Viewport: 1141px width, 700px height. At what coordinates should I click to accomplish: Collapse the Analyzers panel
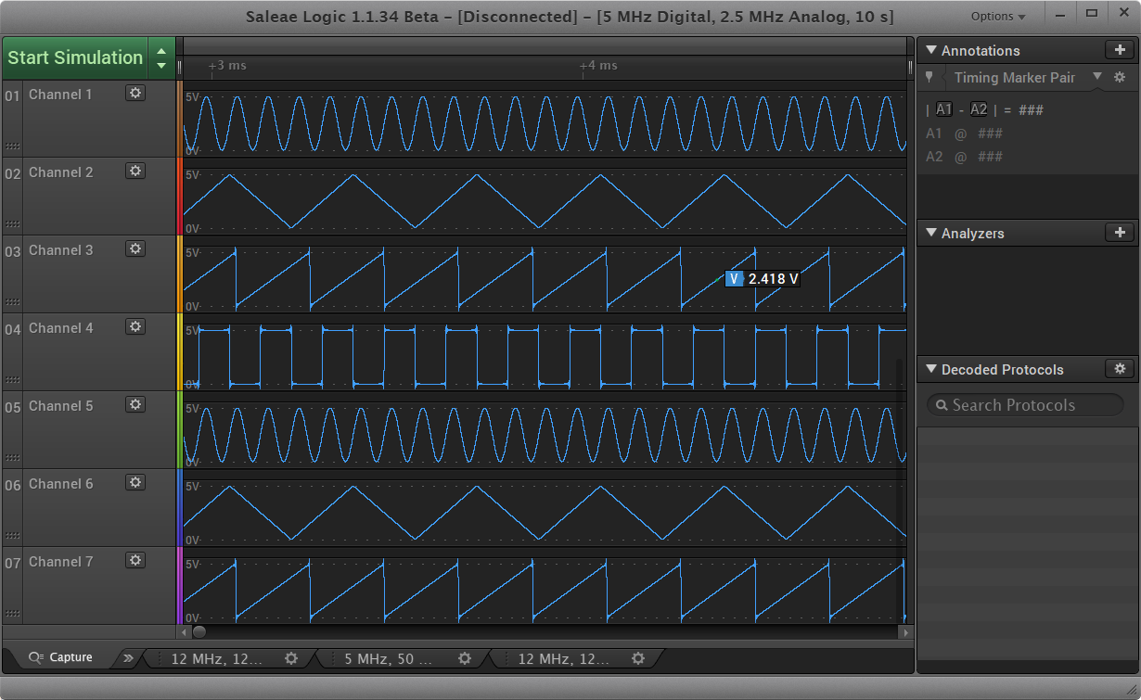coord(931,233)
